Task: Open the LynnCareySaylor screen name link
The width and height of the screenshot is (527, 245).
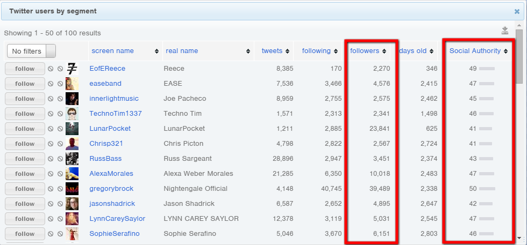Action: (117, 219)
